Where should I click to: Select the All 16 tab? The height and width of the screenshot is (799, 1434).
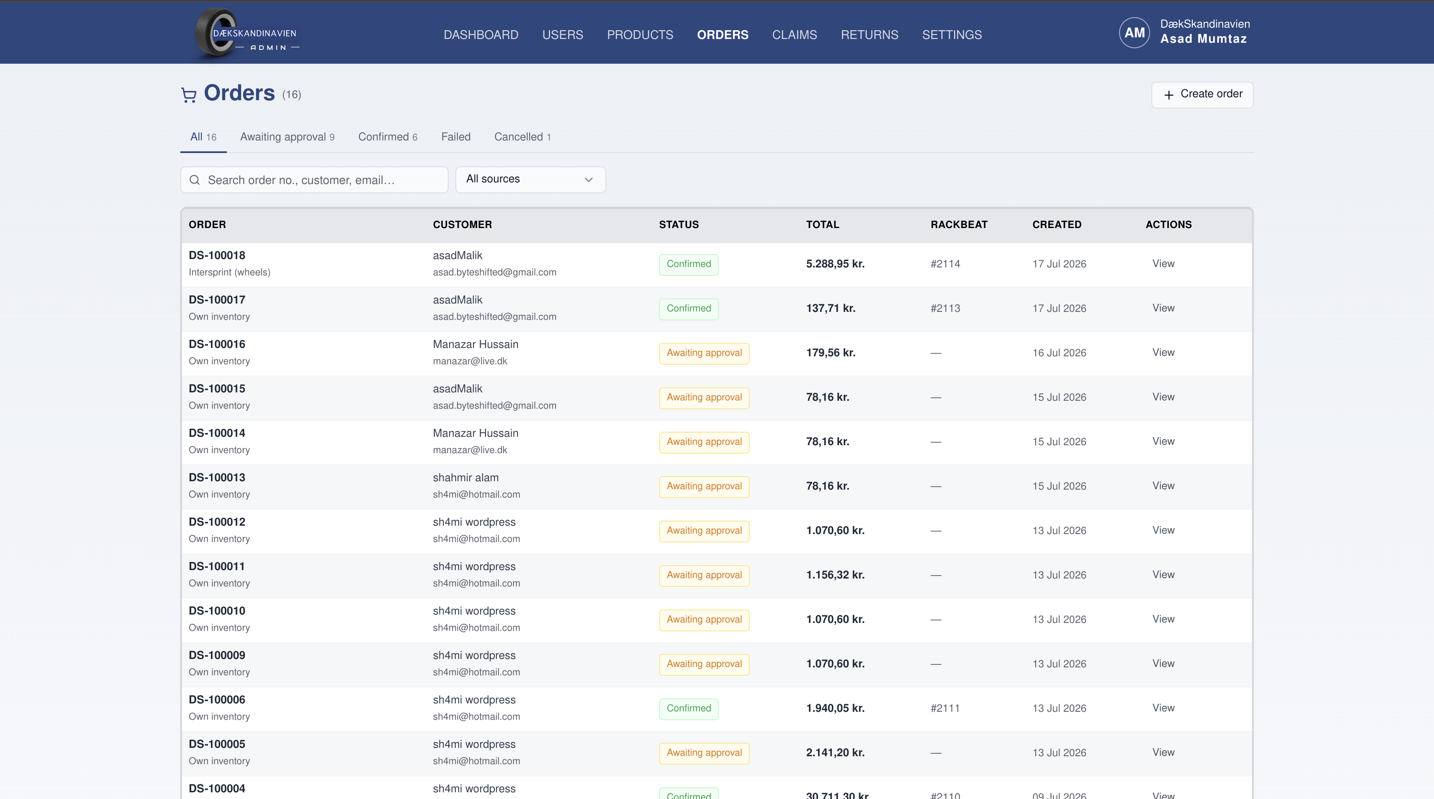pos(203,137)
